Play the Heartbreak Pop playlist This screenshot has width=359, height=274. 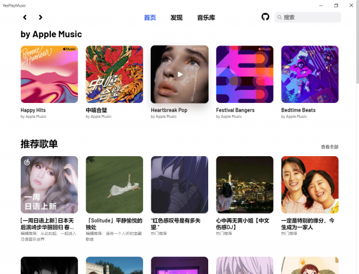tap(180, 74)
